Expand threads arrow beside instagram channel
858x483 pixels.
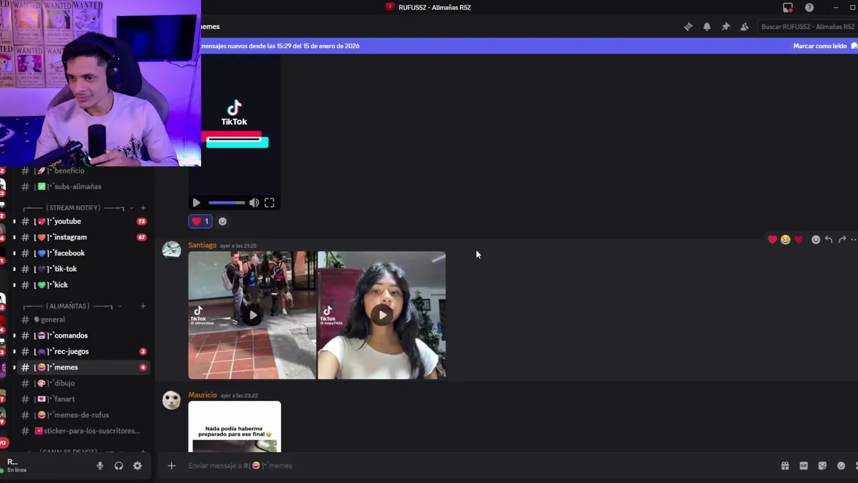14,237
